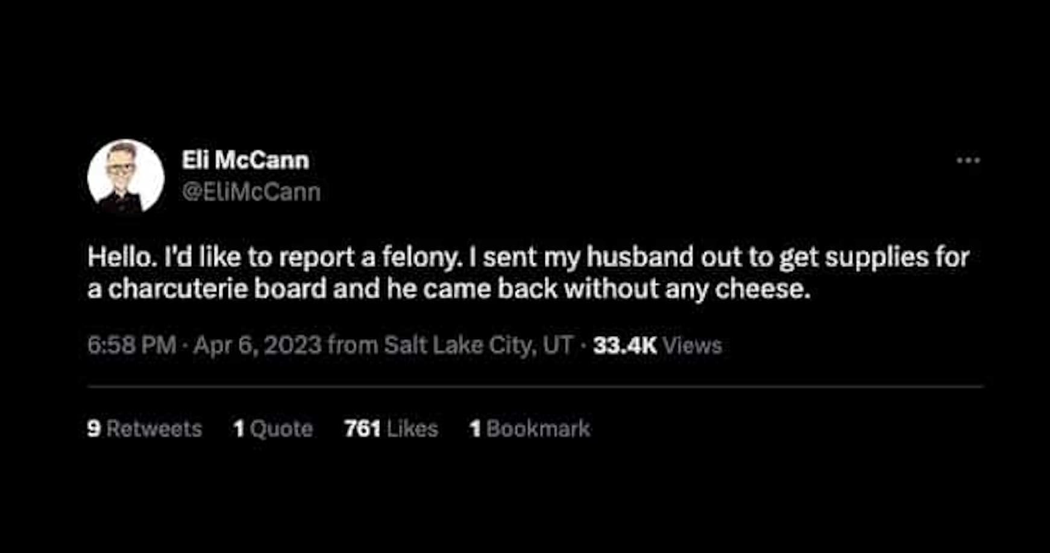Click Eli McCann's profile avatar
This screenshot has width=1050, height=553.
(126, 177)
